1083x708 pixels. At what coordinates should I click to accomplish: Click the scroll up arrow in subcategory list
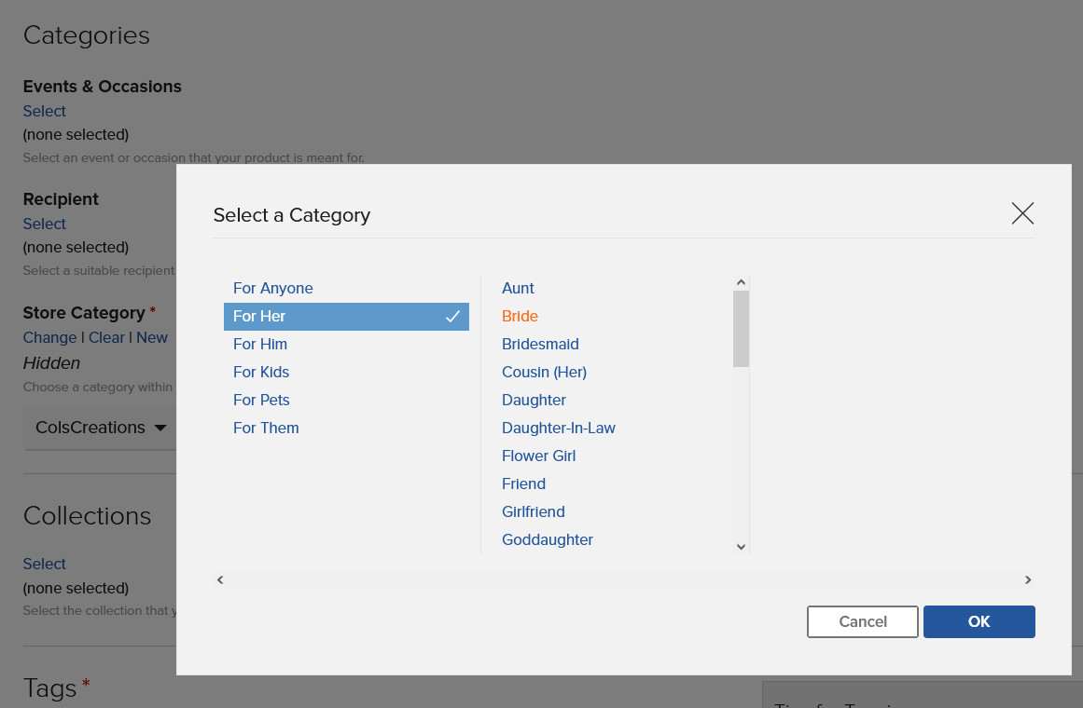pos(741,282)
